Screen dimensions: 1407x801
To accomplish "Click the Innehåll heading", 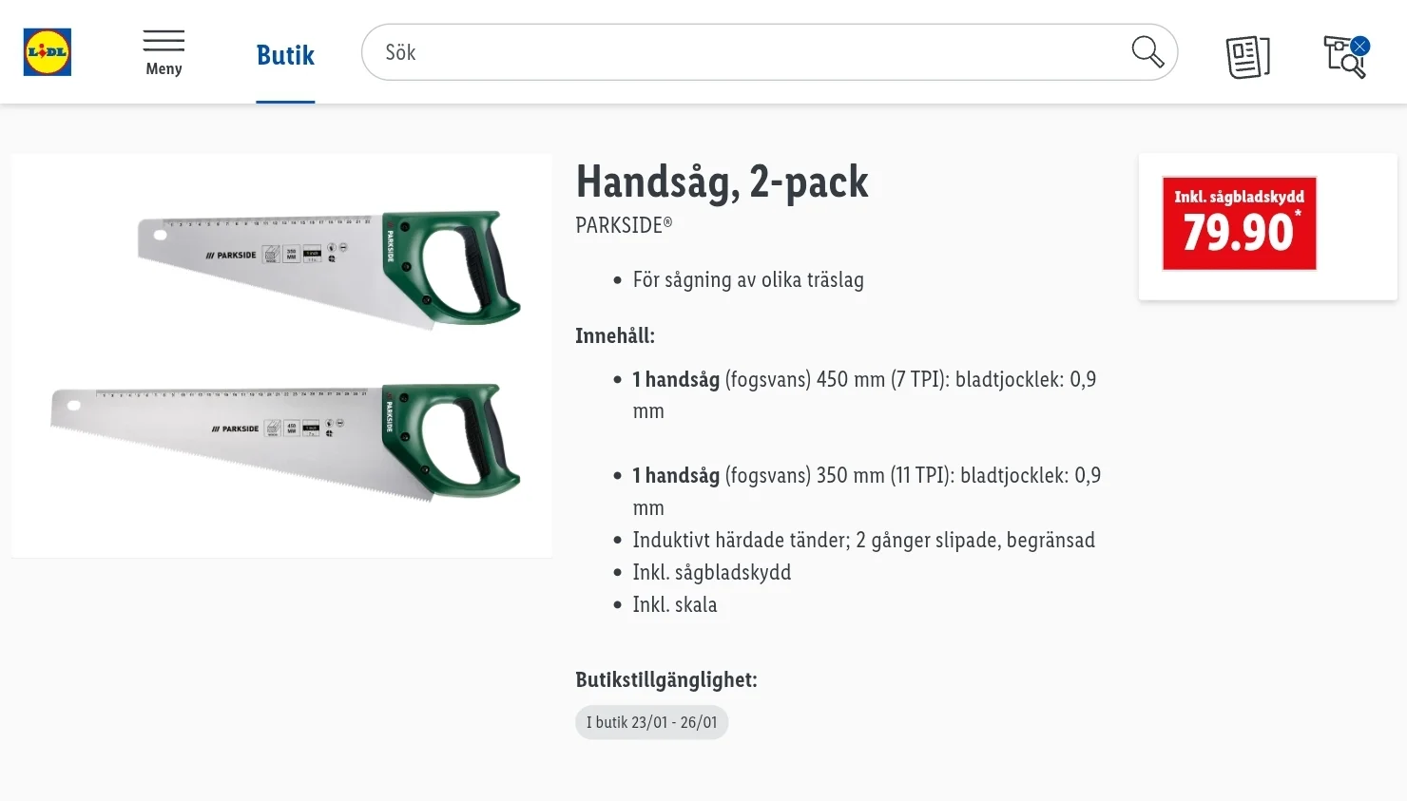I will coord(614,335).
